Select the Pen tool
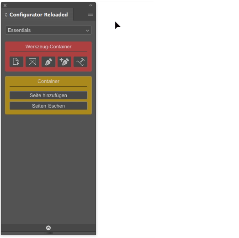Screen dimensions: 239x238 coord(48,62)
